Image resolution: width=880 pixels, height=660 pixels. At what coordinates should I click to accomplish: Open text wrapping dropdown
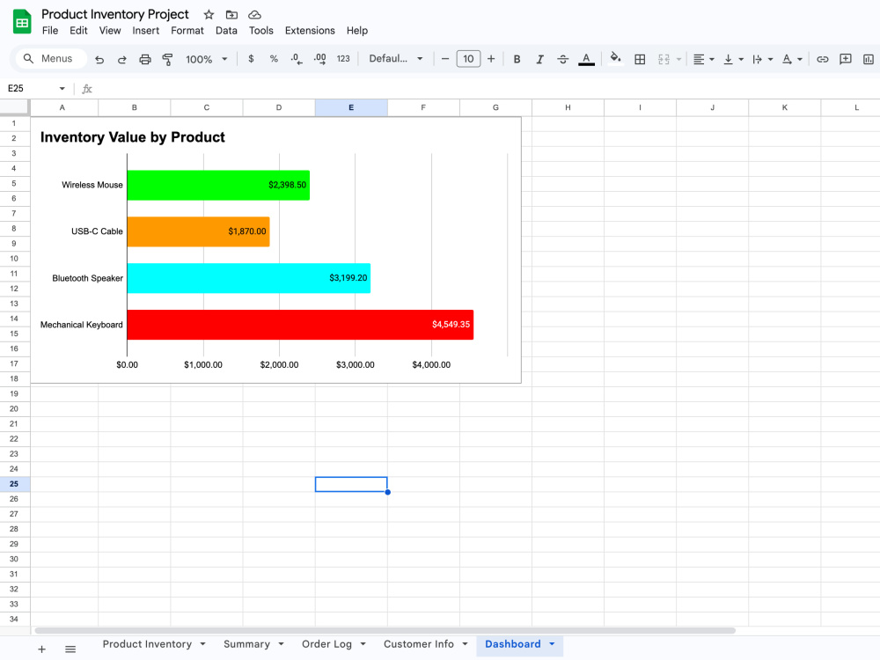763,59
